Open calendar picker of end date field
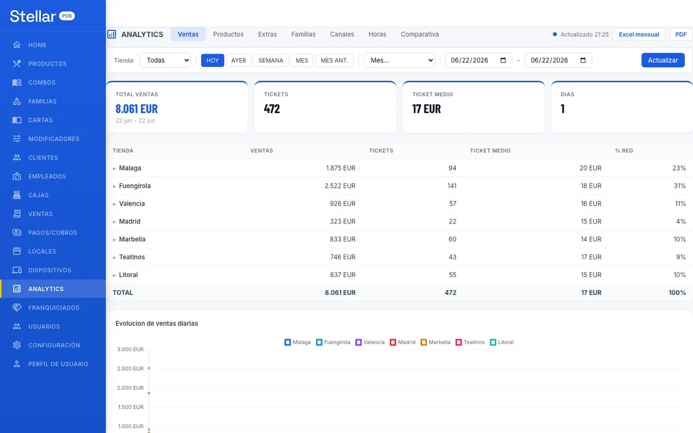The height and width of the screenshot is (433, 693). click(583, 60)
